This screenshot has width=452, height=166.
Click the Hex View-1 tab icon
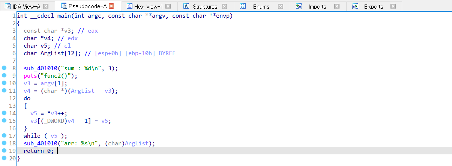pos(130,6)
